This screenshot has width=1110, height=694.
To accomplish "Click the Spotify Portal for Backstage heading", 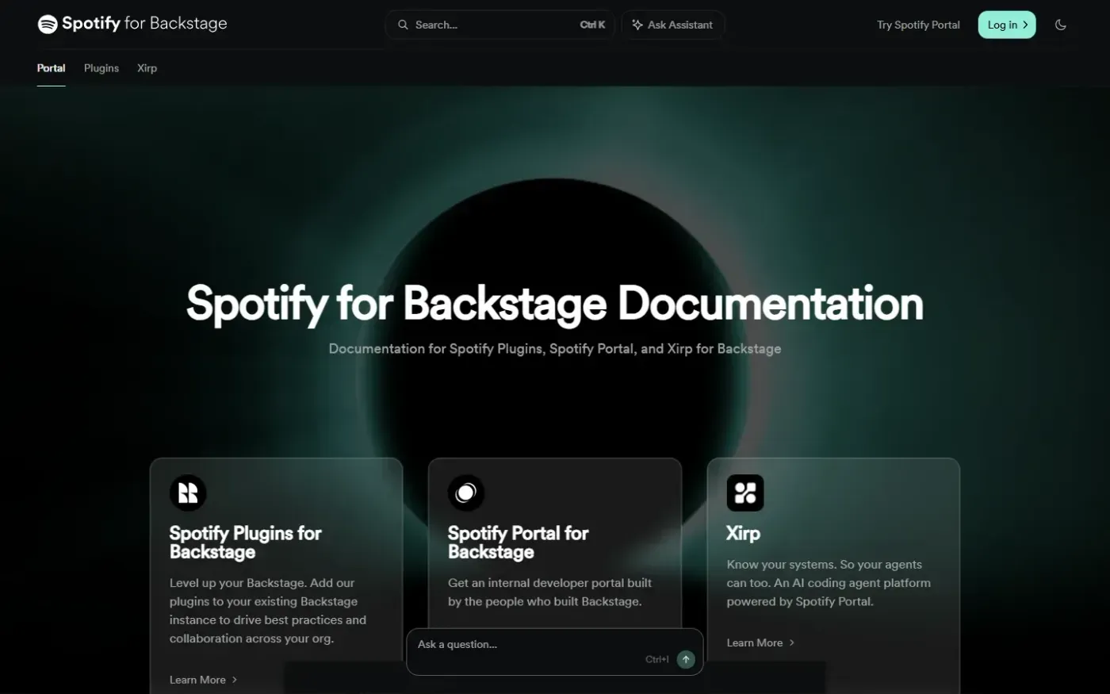I will pos(519,543).
